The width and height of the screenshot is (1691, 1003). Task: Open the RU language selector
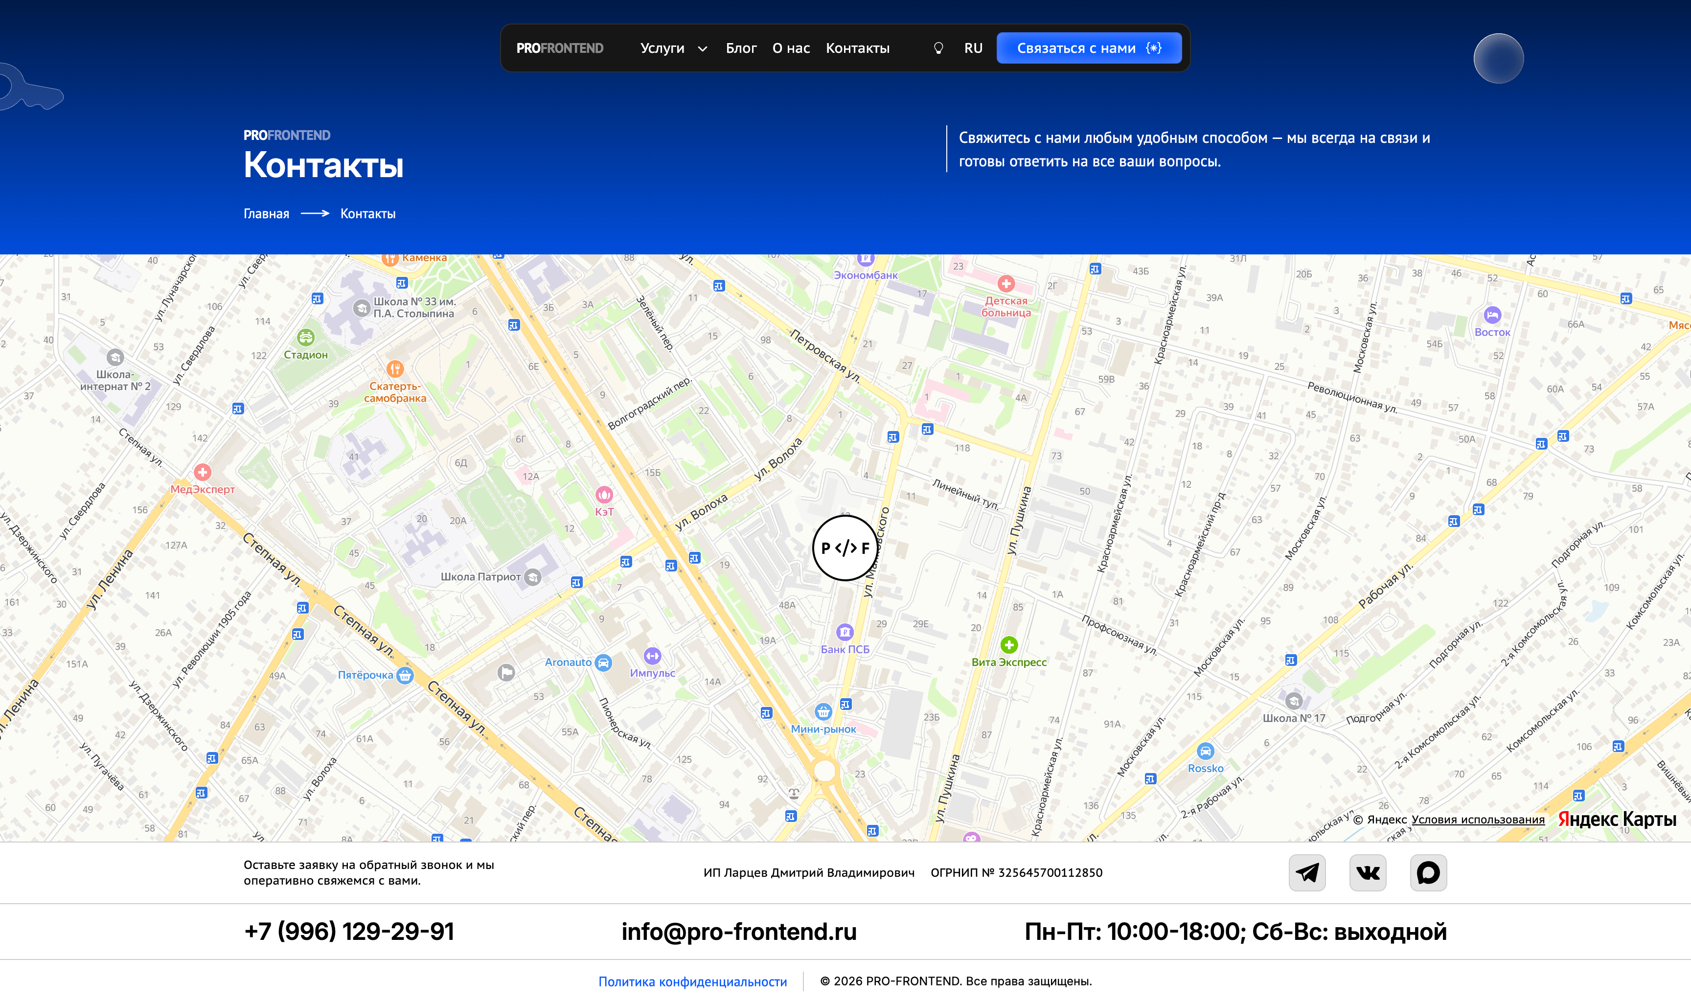coord(973,48)
